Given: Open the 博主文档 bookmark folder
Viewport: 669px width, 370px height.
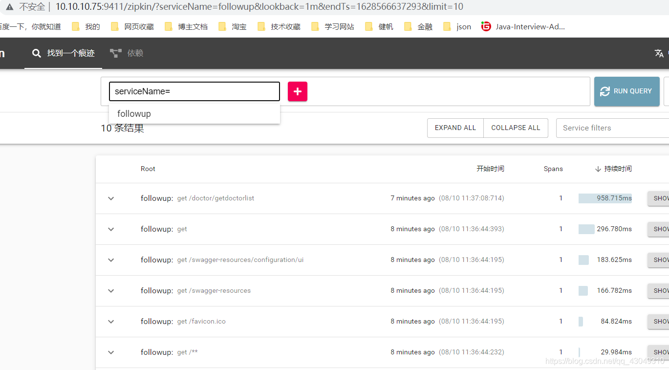Looking at the screenshot, I should [x=186, y=26].
